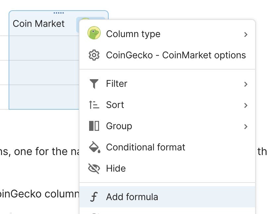The width and height of the screenshot is (267, 214).
Task: Choose Conditional format from the menu
Action: (167, 147)
